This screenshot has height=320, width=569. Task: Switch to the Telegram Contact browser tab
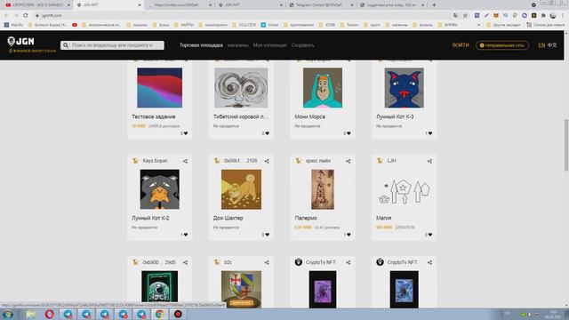[321, 5]
